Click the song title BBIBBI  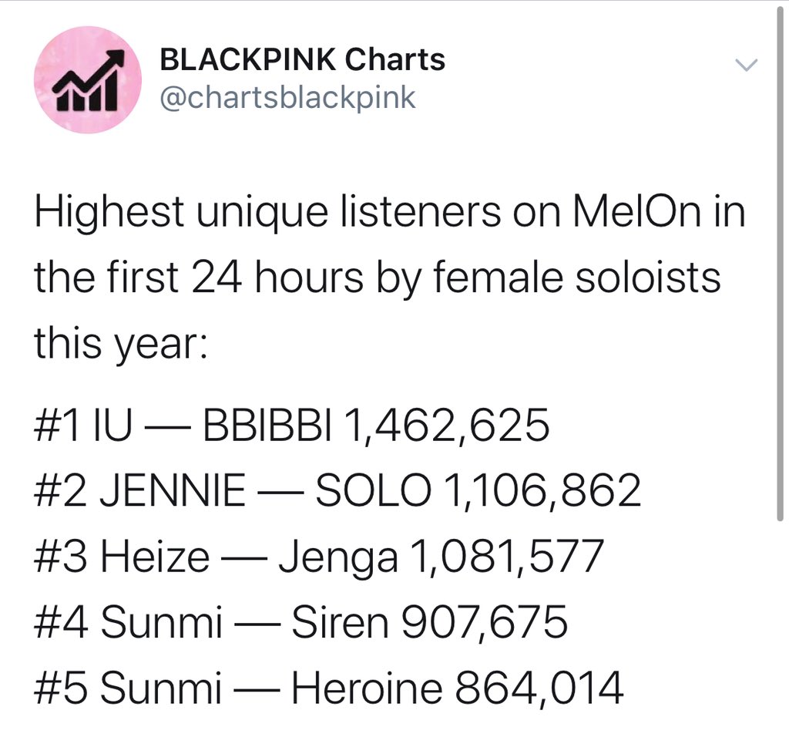pos(265,426)
